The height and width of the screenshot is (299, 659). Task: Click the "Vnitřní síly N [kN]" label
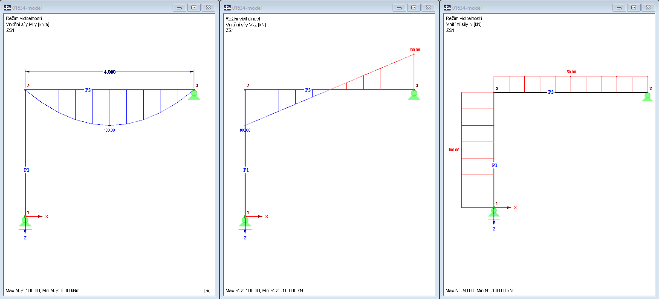click(463, 24)
